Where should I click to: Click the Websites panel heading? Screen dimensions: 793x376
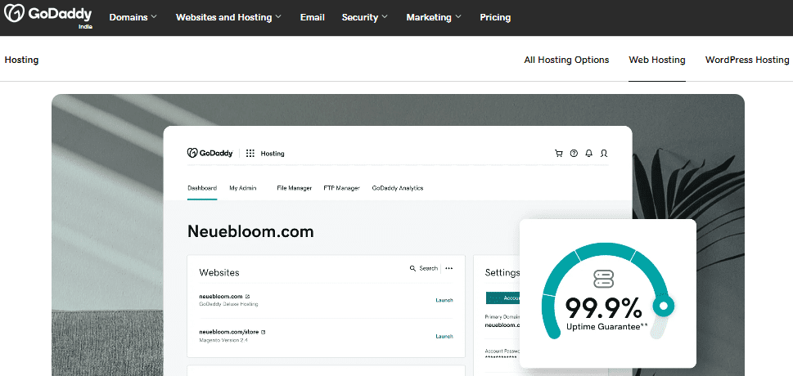[x=219, y=272]
